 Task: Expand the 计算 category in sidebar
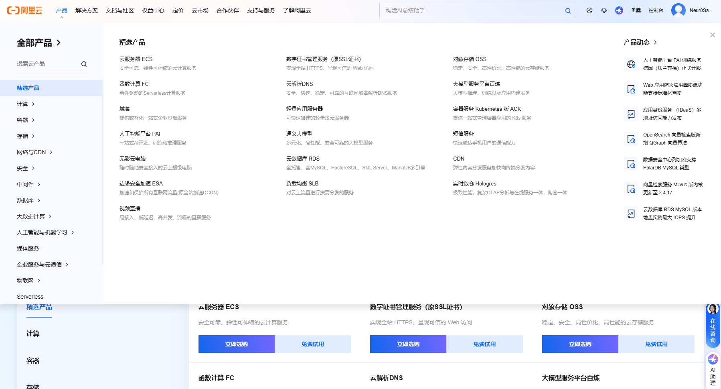[x=26, y=104]
